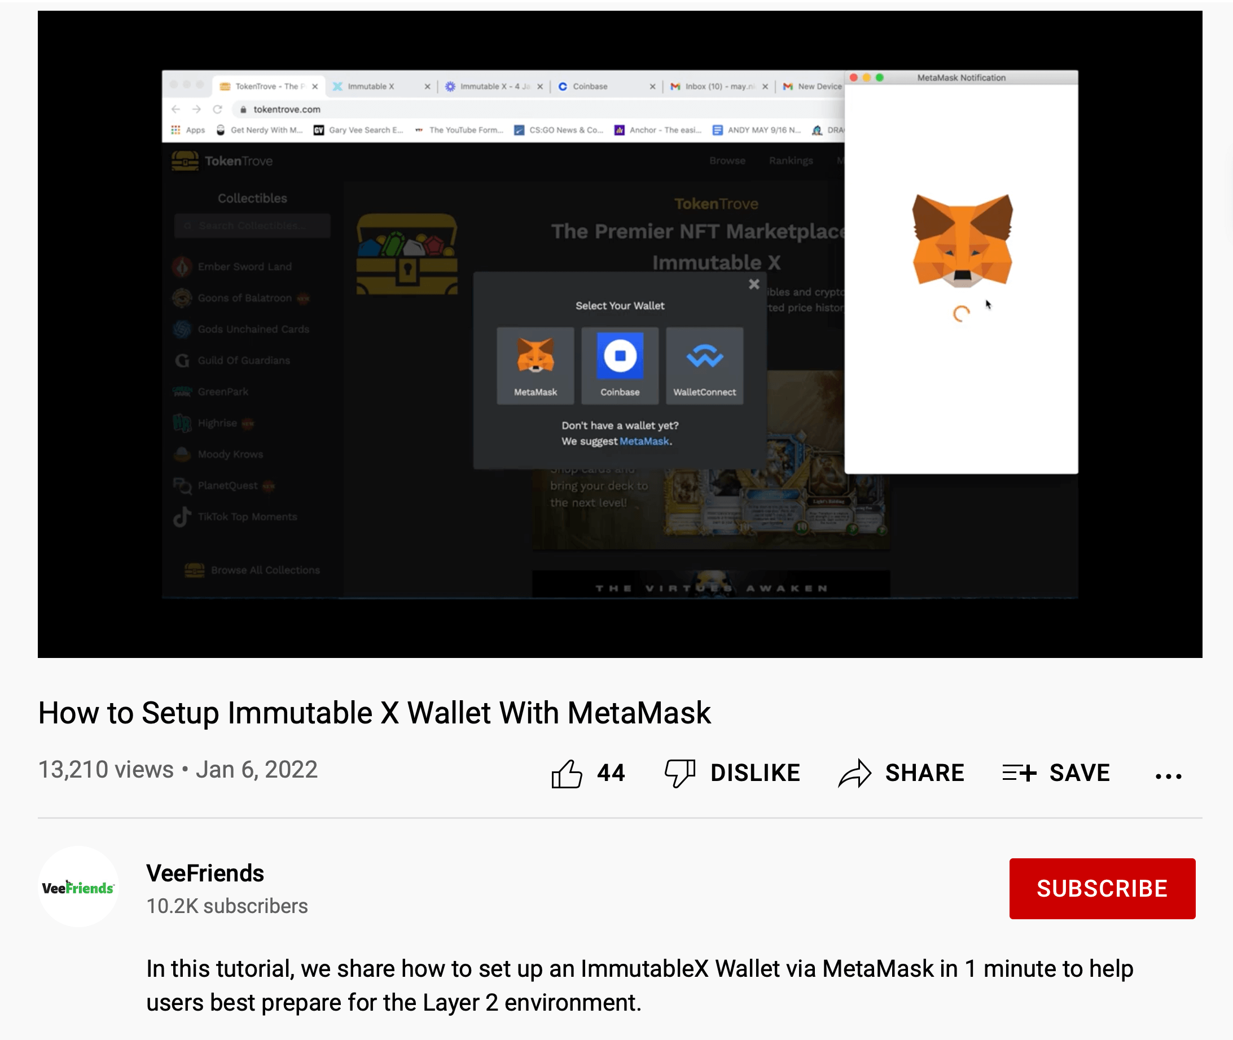Close the Select Your Wallet dialog
The width and height of the screenshot is (1233, 1040).
[753, 284]
